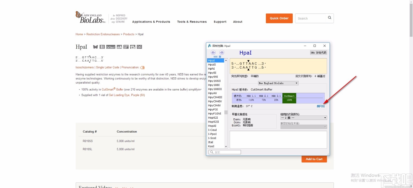
Task: Select HpyCH4III in enzyme list
Action: 216,97
